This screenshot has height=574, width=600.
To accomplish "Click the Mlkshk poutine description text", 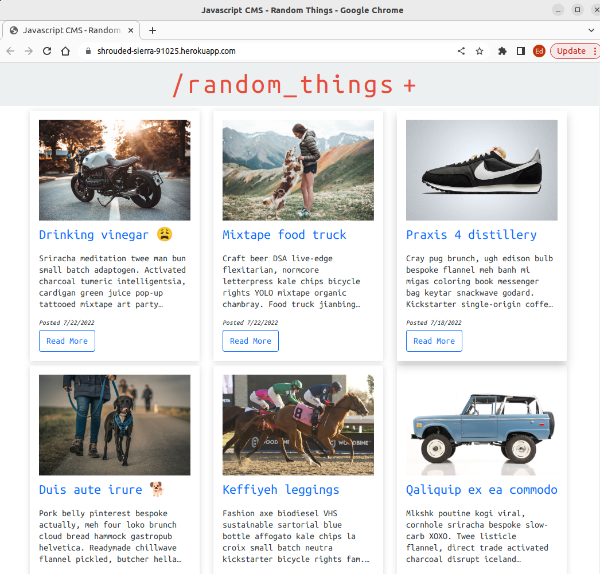I will [477, 536].
